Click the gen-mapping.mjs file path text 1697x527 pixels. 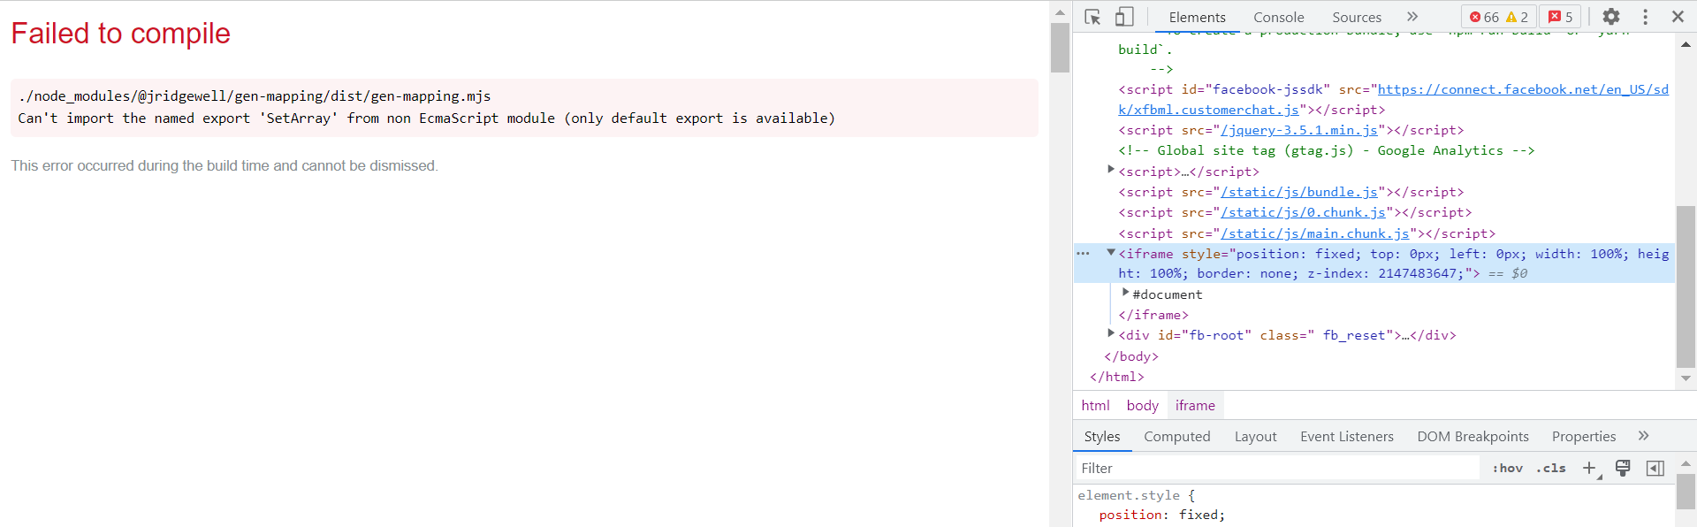coord(254,96)
